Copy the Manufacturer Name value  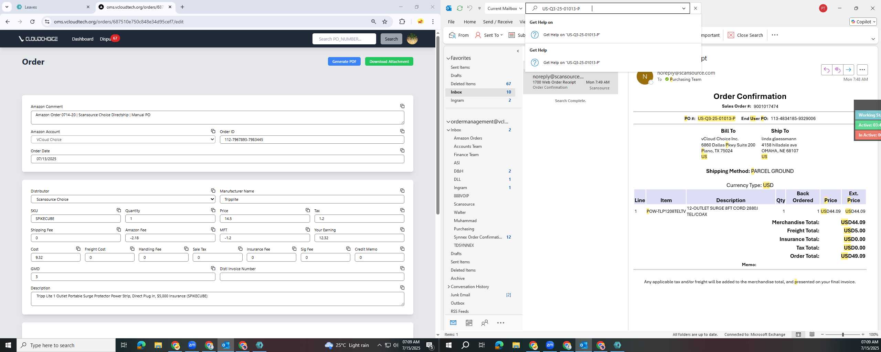(x=402, y=191)
